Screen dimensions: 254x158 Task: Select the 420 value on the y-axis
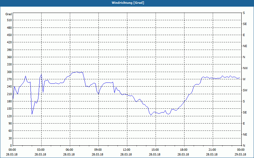(x=10, y=42)
